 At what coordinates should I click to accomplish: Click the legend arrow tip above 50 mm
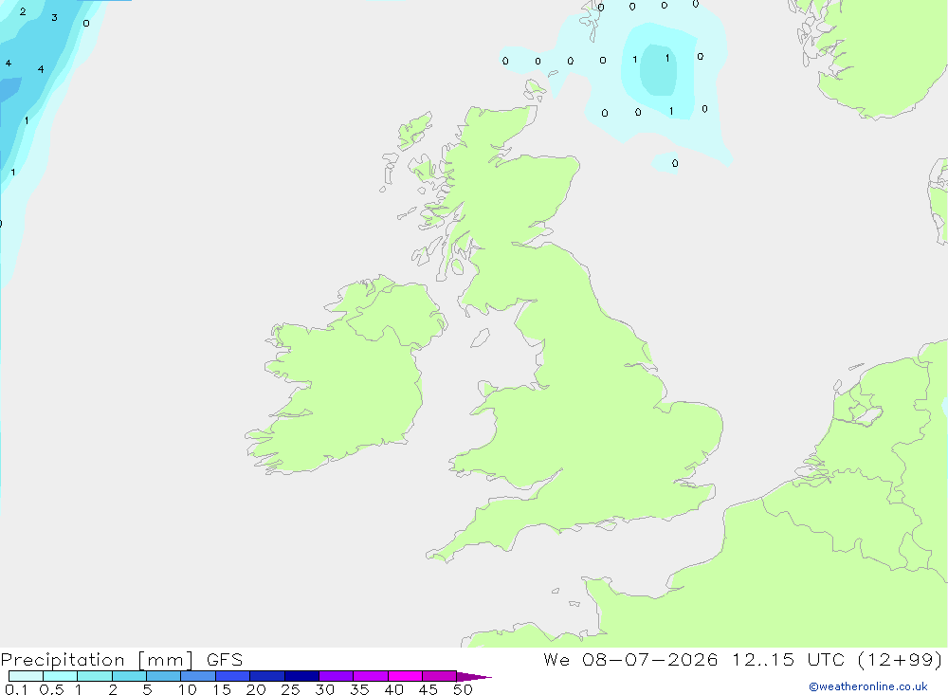tap(474, 677)
